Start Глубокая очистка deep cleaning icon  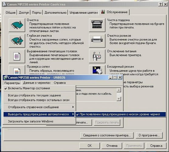pyautogui.click(x=17, y=41)
